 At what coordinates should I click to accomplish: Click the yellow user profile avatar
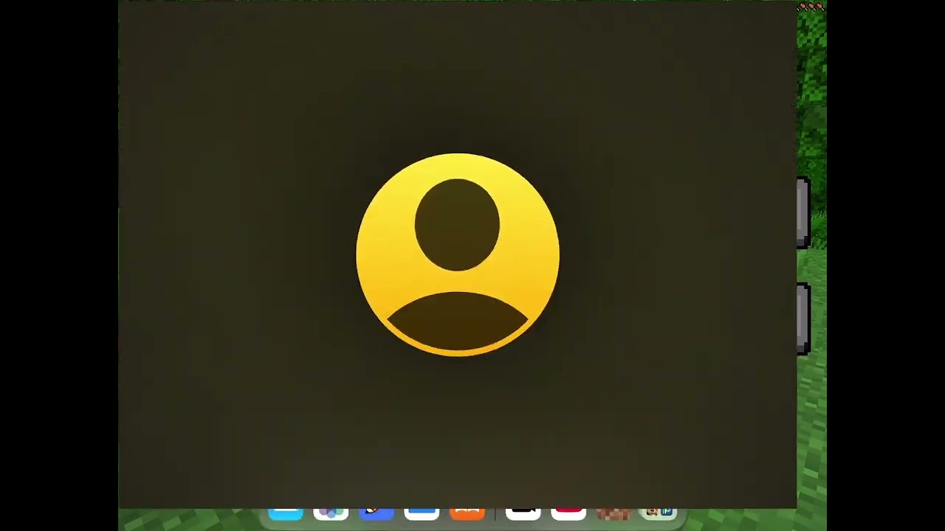point(458,255)
